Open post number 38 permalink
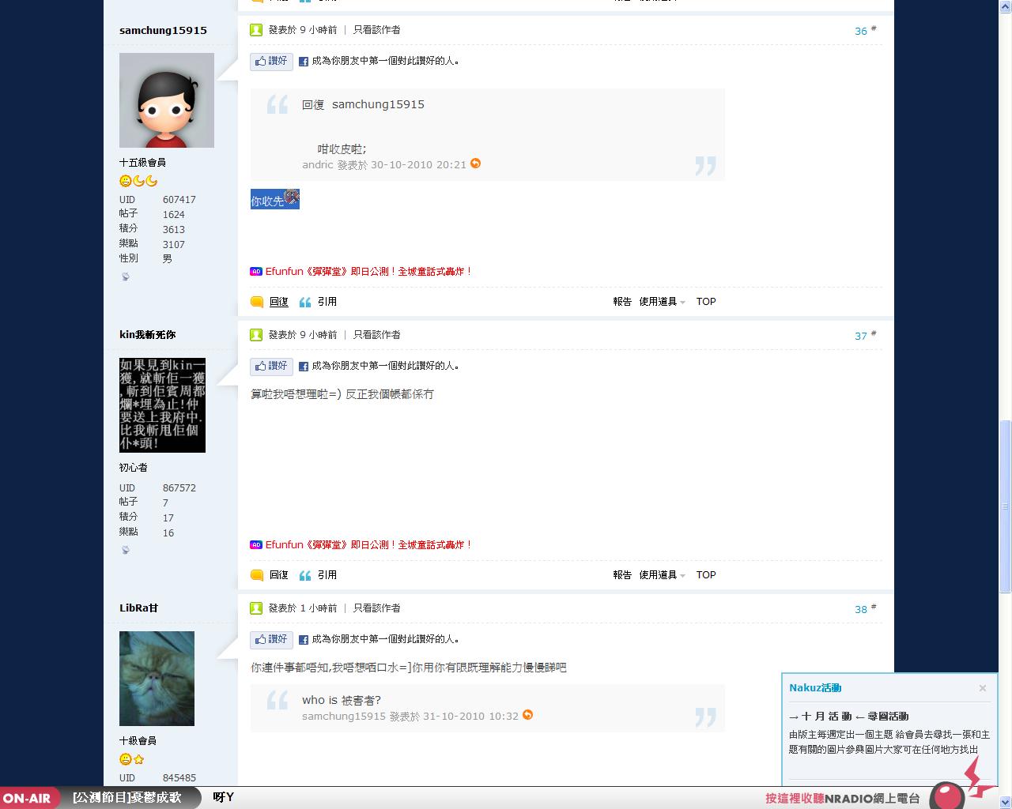 [861, 609]
